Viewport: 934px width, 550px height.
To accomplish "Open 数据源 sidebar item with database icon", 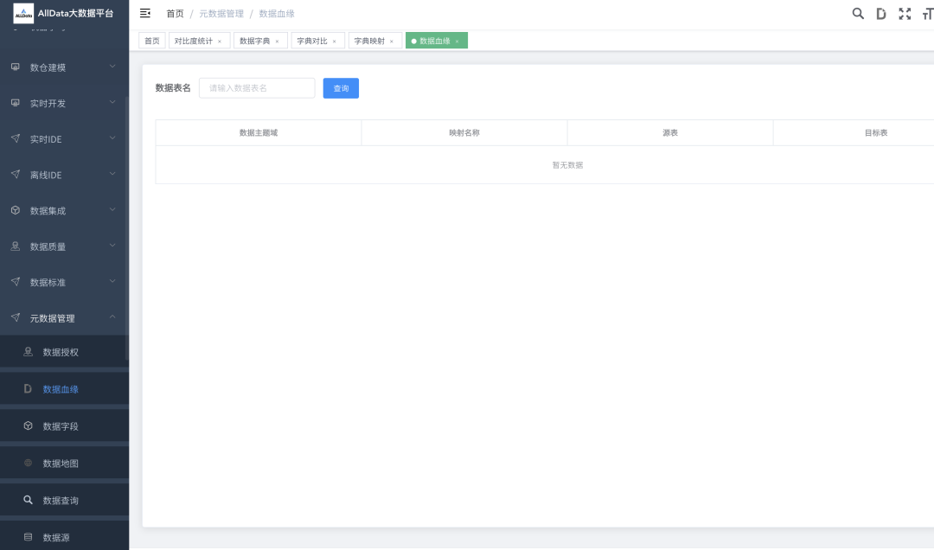I will 56,537.
